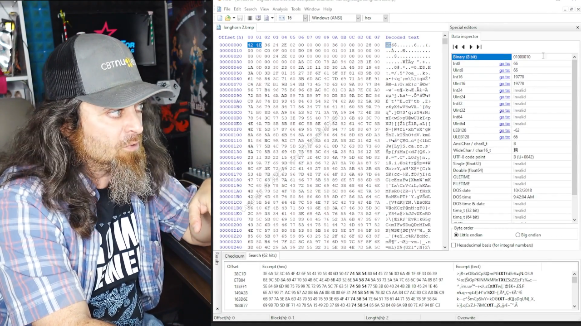Click the go to link for UInt16
This screenshot has width=581, height=326.
(x=504, y=83)
